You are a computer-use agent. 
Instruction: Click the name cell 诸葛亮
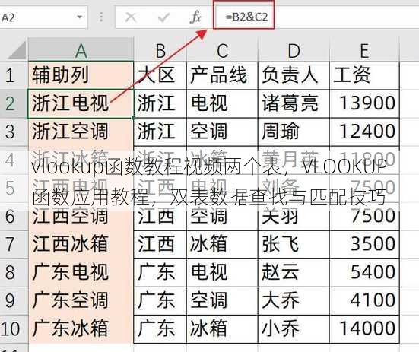[x=294, y=103]
